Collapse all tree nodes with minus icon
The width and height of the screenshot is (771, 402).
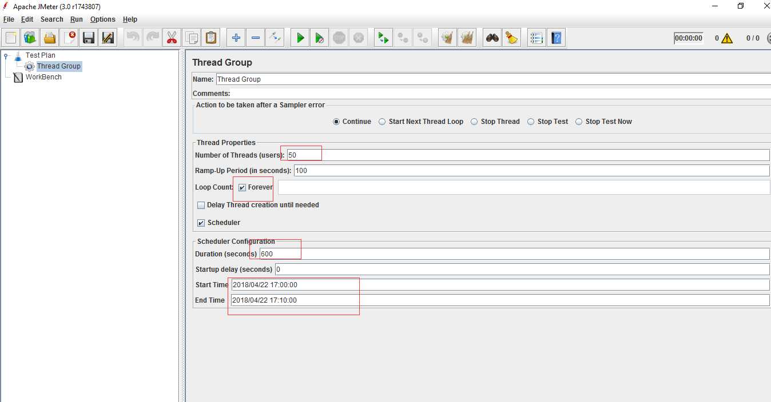click(256, 38)
